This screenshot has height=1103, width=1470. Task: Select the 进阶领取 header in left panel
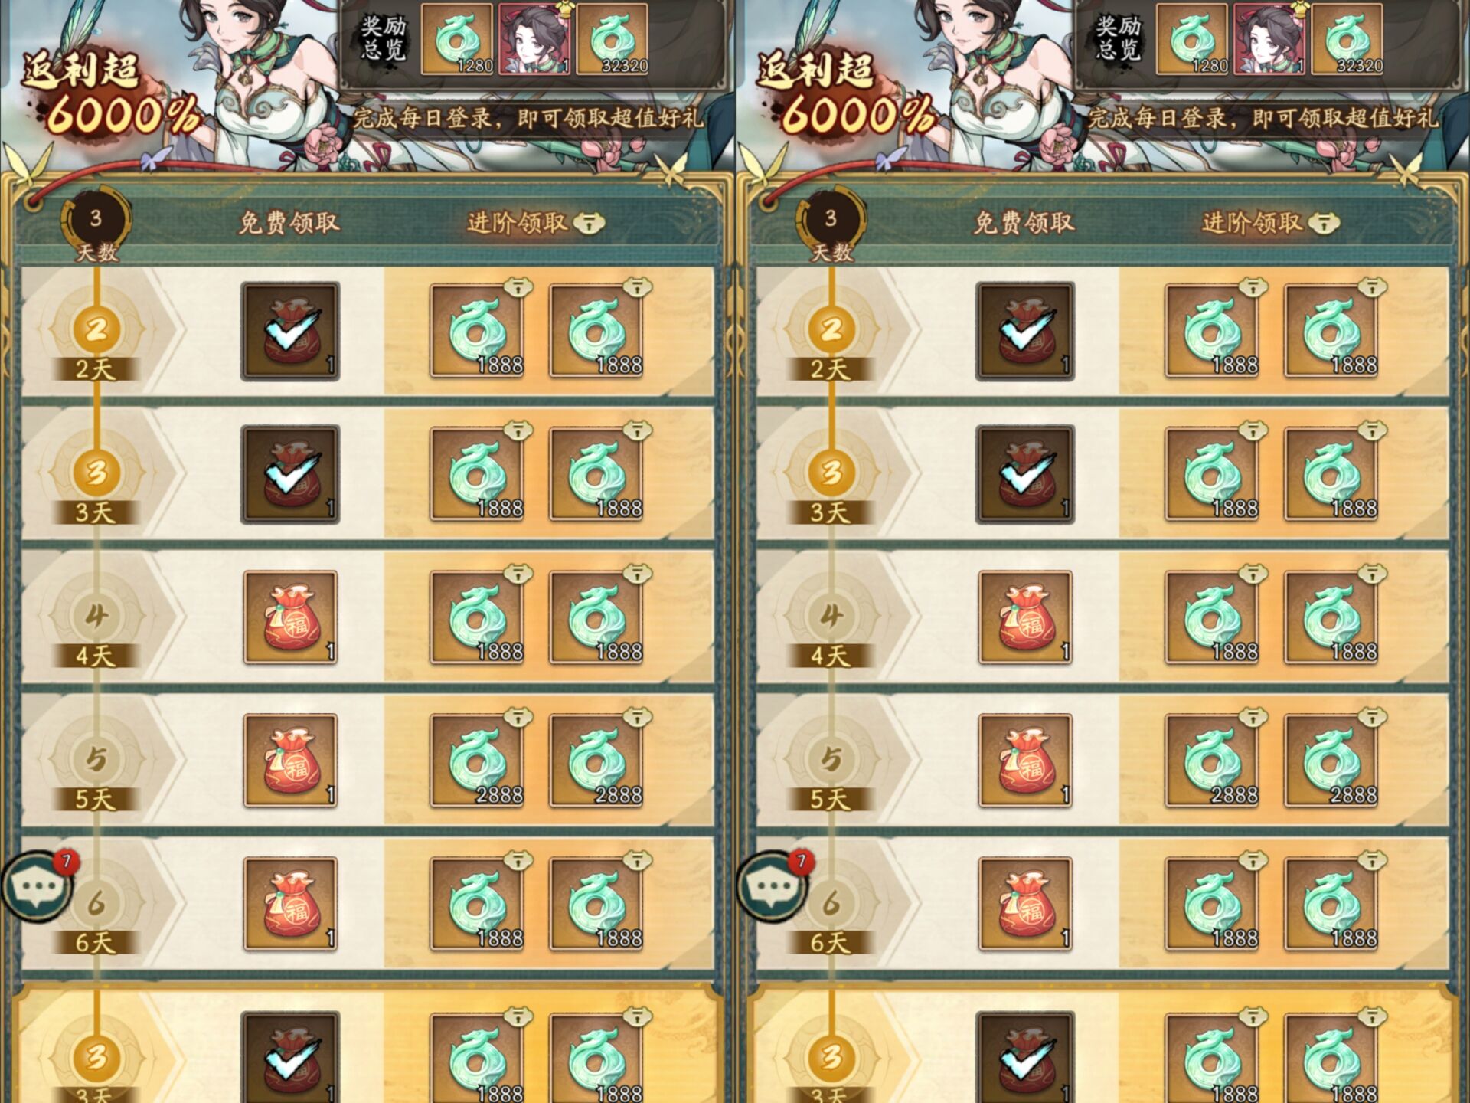point(518,223)
